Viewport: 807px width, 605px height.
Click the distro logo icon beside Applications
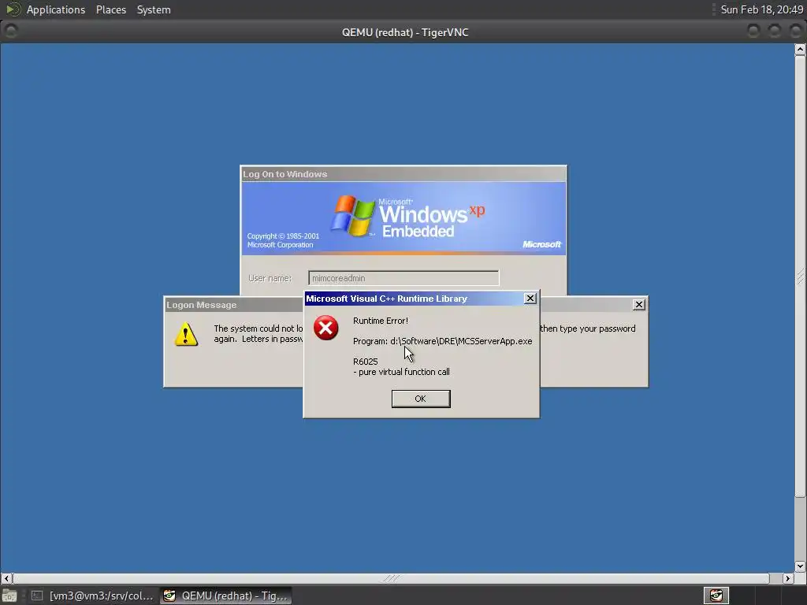(13, 9)
